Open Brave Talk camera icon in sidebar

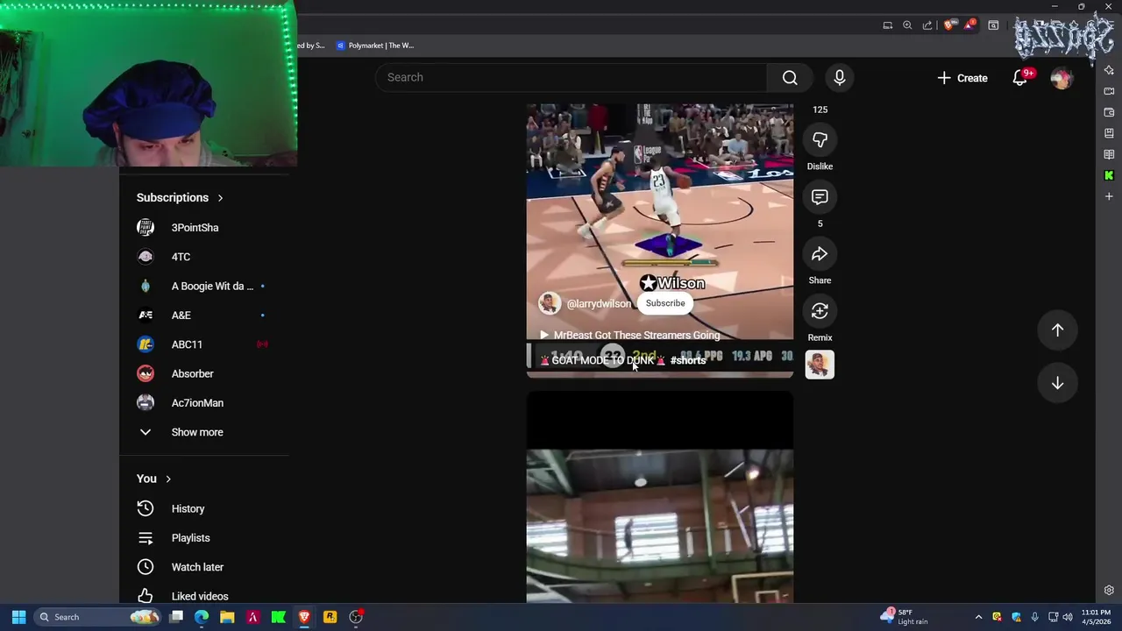(1109, 91)
